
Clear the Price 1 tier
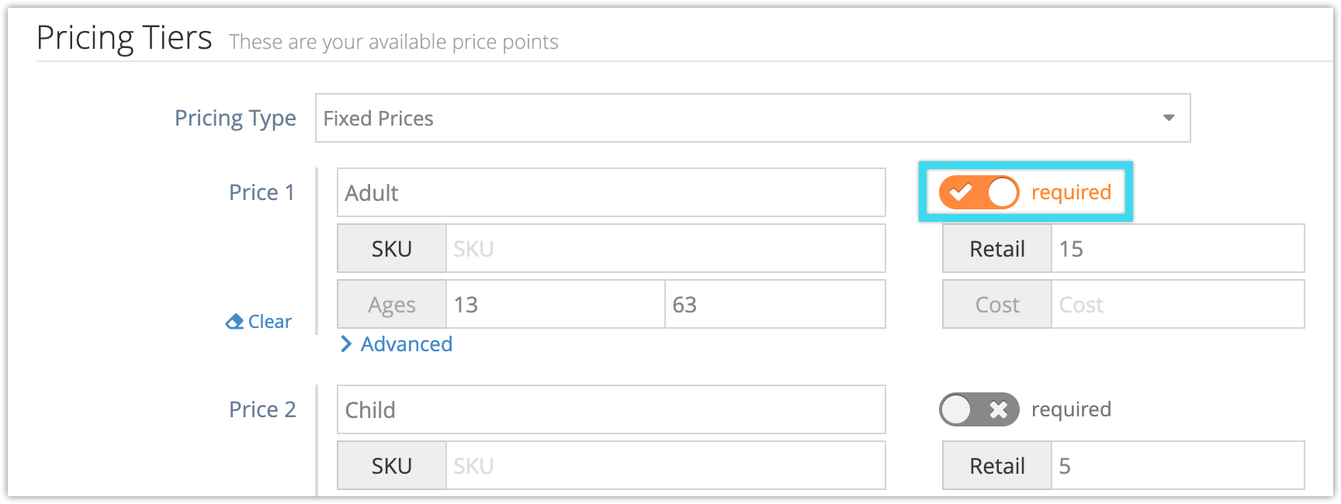point(259,322)
